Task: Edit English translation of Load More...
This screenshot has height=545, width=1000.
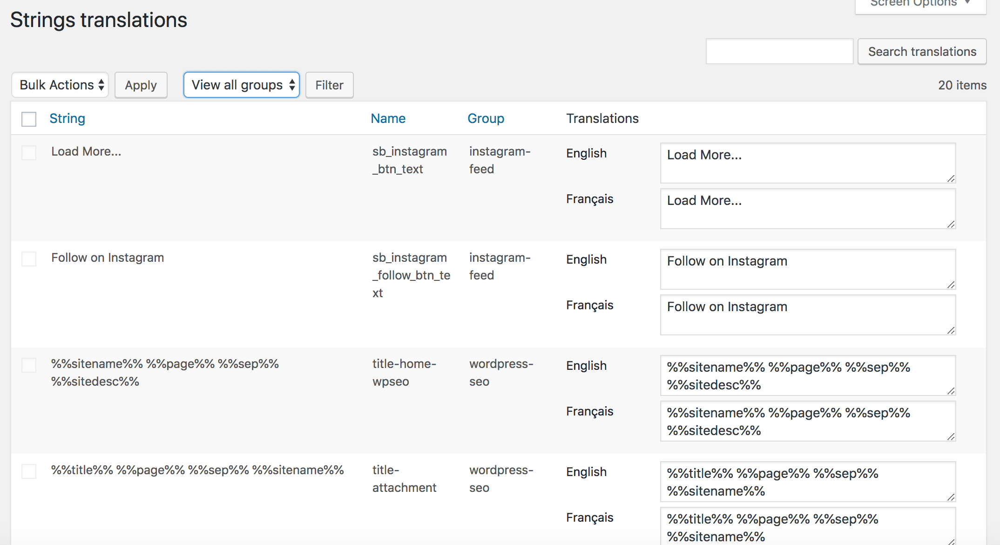Action: [x=808, y=163]
